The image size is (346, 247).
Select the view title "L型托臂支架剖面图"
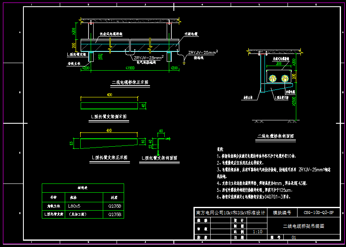click(x=159, y=158)
